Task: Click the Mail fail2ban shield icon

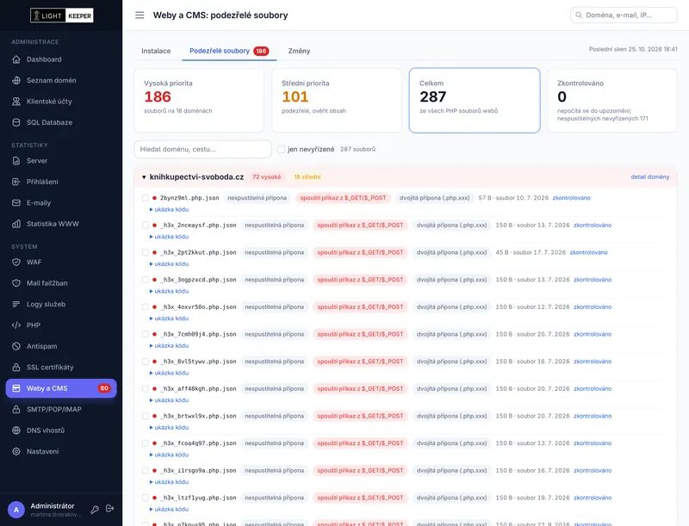Action: pos(16,283)
